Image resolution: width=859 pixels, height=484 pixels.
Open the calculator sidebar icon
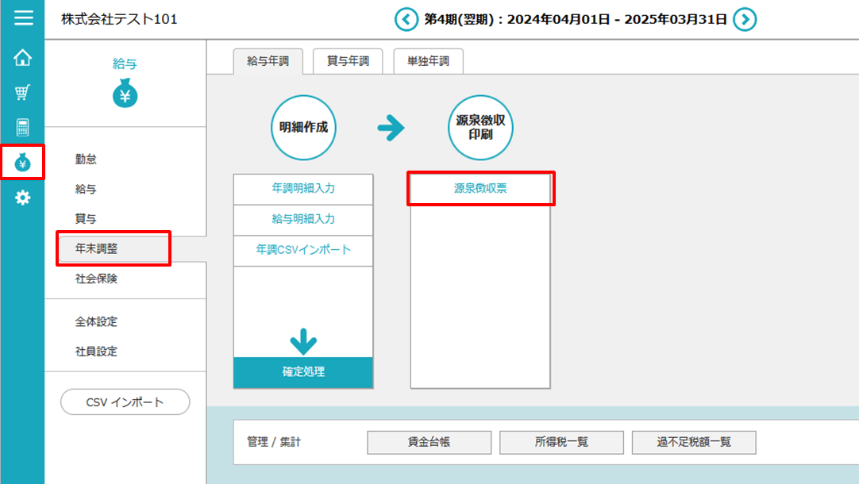click(23, 127)
